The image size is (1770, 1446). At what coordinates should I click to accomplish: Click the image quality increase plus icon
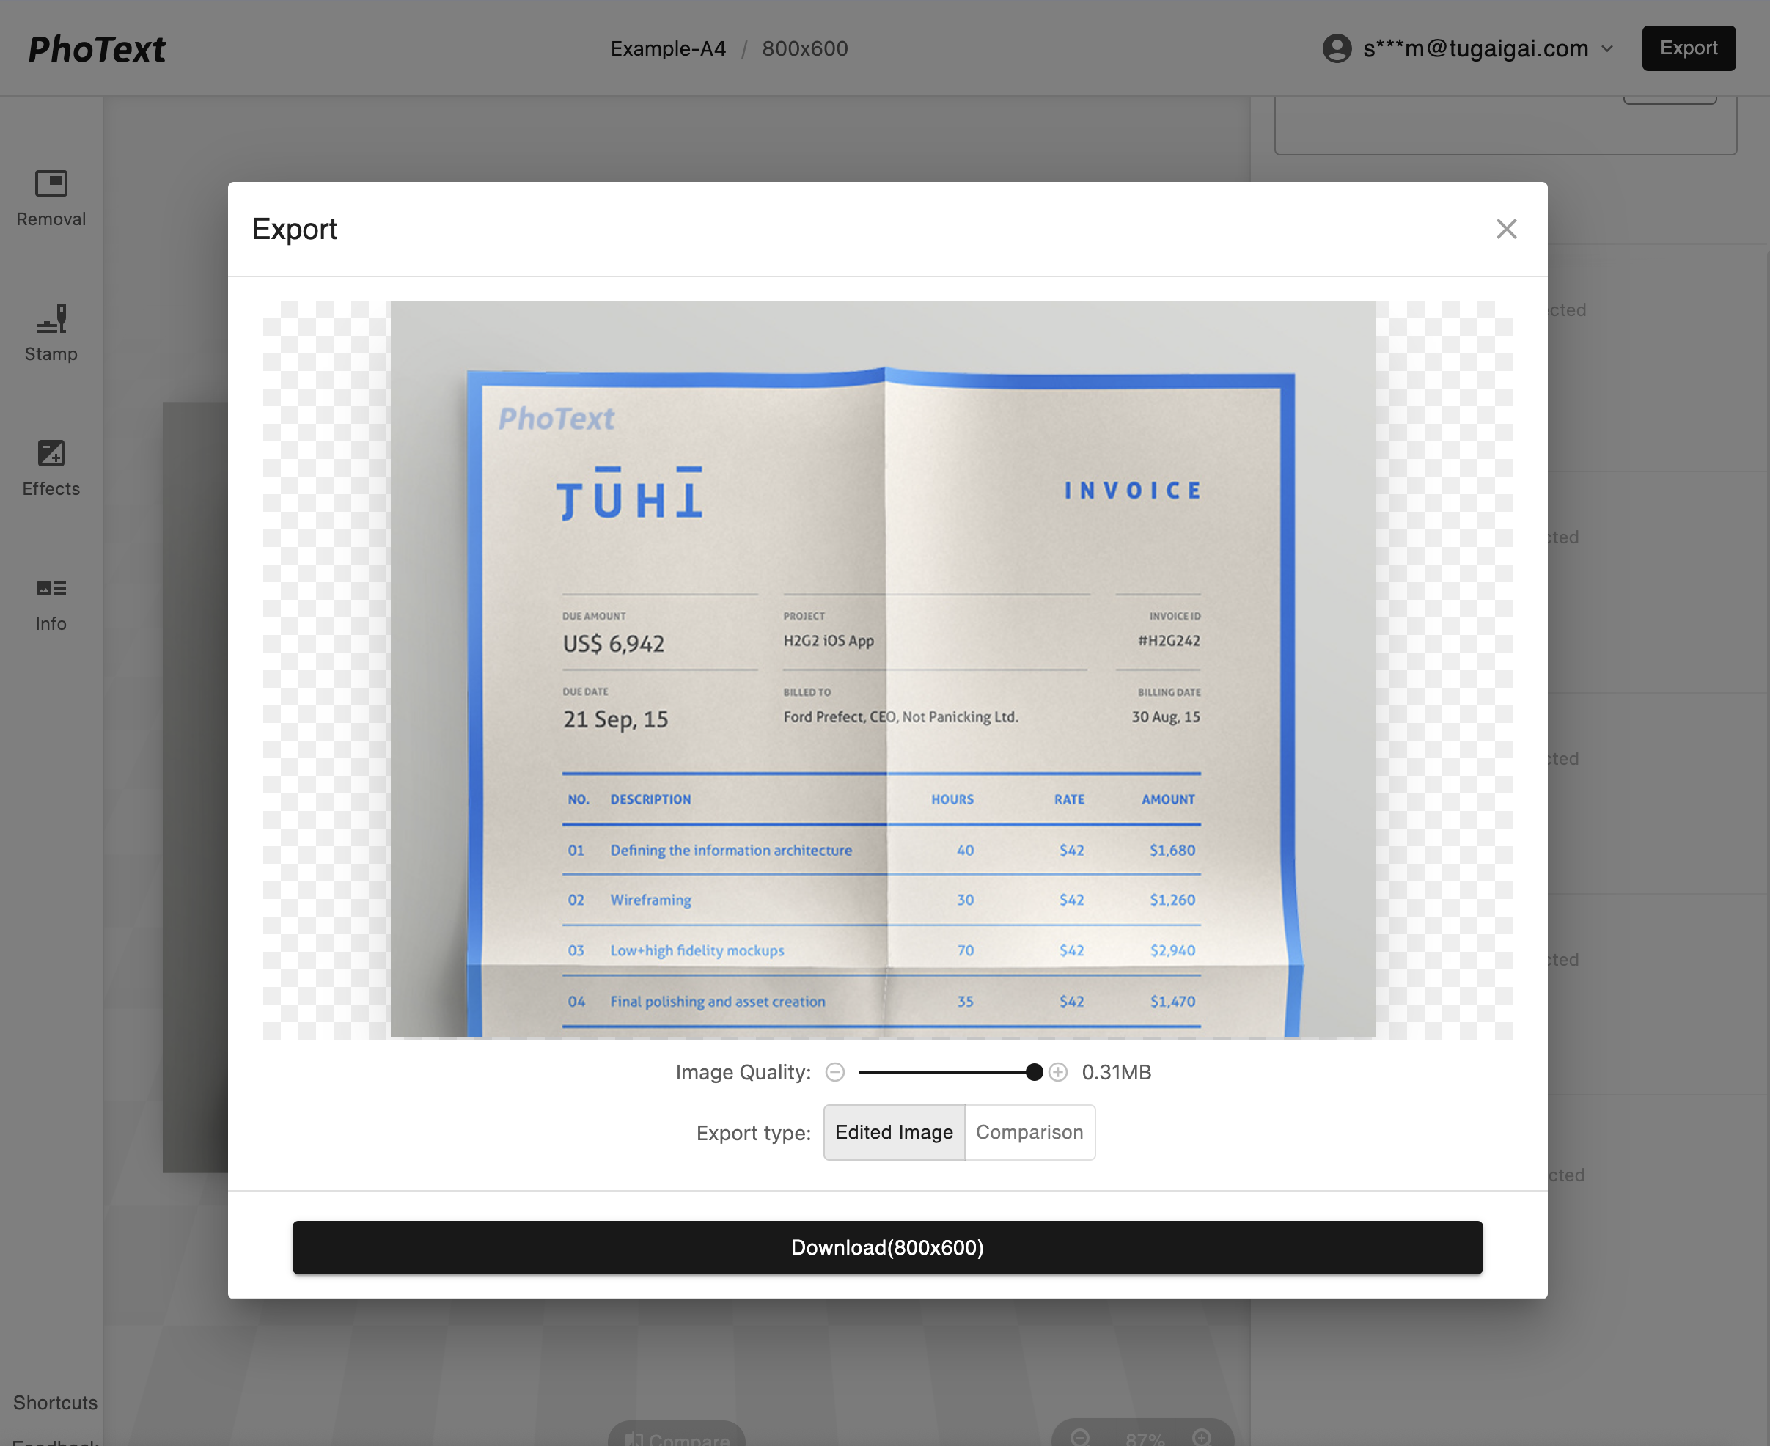pos(1058,1072)
